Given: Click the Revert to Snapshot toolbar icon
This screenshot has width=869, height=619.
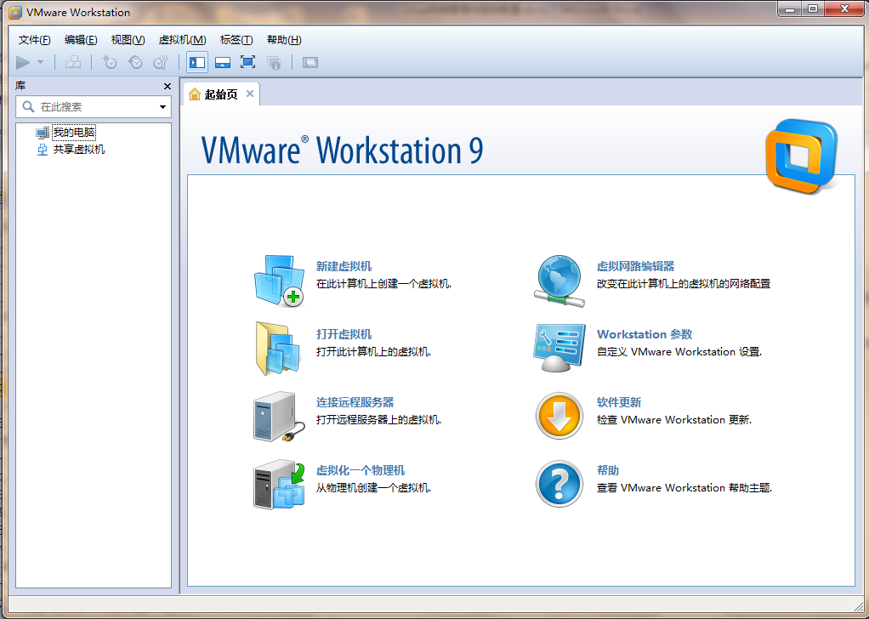Looking at the screenshot, I should (135, 63).
